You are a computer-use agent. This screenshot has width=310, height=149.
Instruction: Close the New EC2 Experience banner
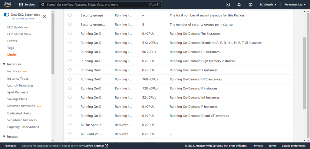pyautogui.click(x=45, y=16)
